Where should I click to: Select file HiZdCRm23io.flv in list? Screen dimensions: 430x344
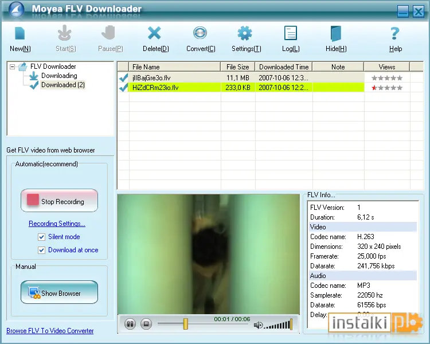pyautogui.click(x=155, y=88)
